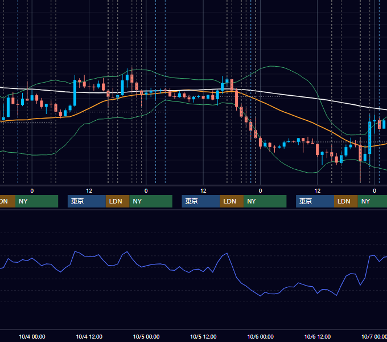Select the NY session bar following 10/4 LDN

[151, 201]
